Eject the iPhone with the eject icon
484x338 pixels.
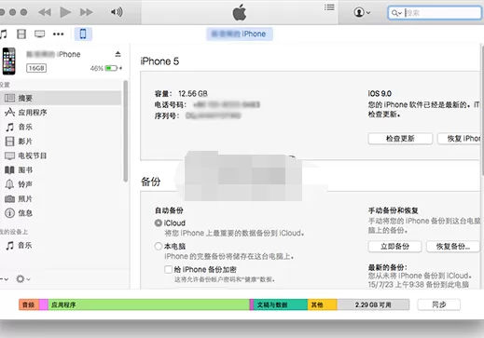118,54
